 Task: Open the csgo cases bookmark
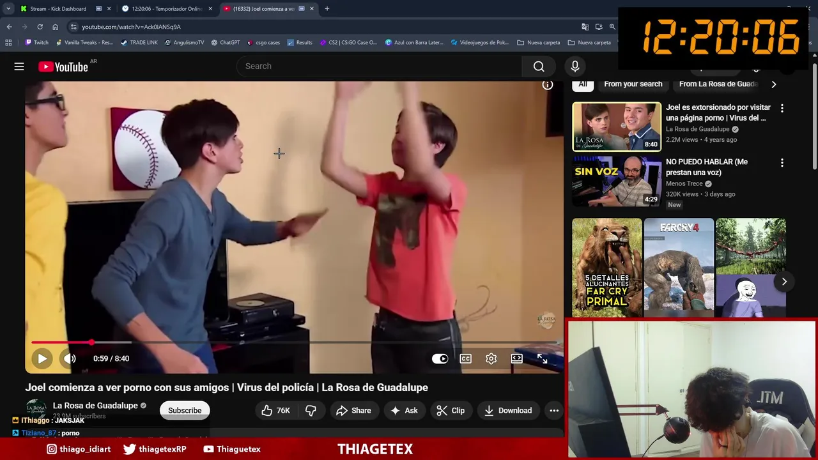coord(263,43)
